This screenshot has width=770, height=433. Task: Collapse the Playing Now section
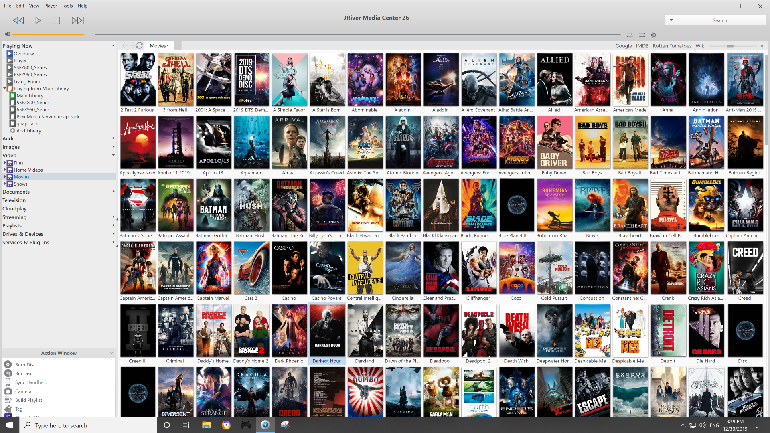click(x=113, y=46)
